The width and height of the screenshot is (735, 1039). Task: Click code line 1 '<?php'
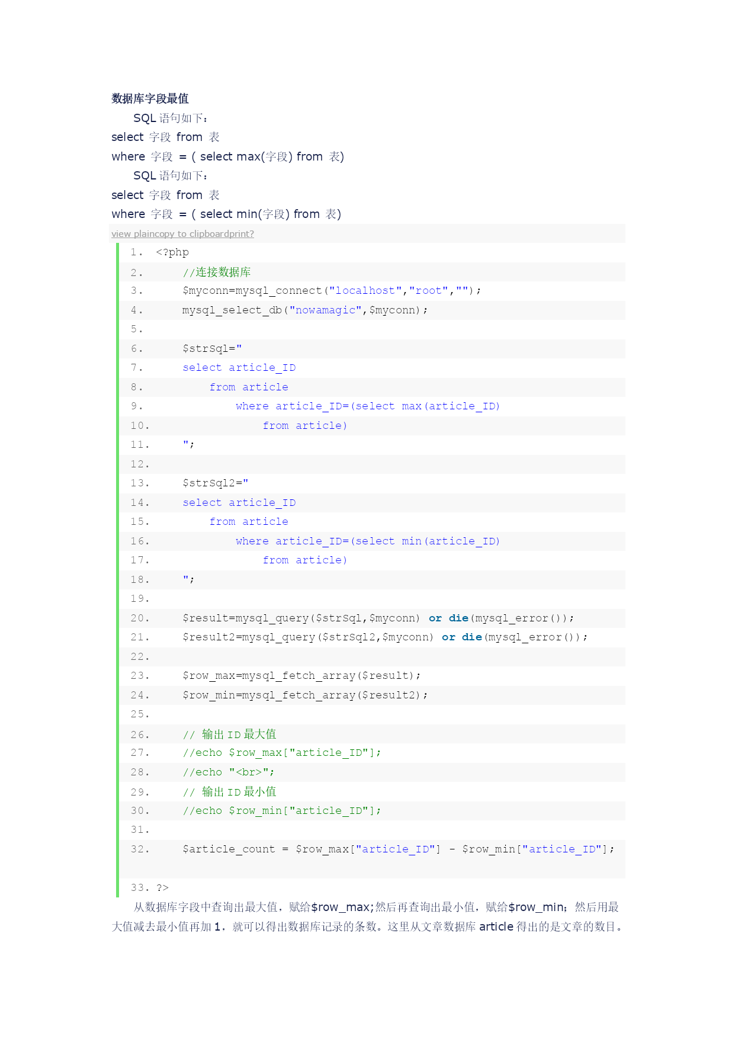point(172,252)
